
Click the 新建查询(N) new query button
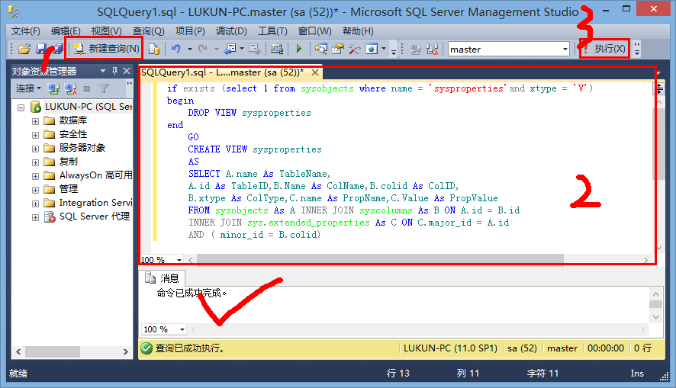pyautogui.click(x=106, y=49)
